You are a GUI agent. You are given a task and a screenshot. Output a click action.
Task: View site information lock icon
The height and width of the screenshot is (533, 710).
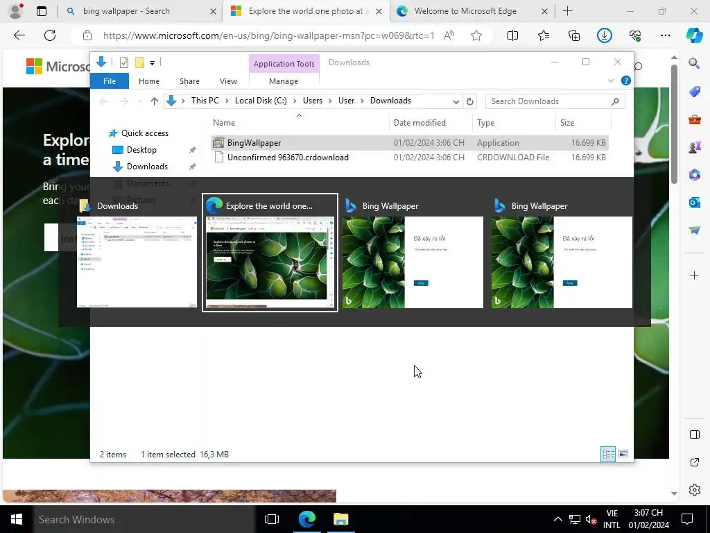click(87, 35)
